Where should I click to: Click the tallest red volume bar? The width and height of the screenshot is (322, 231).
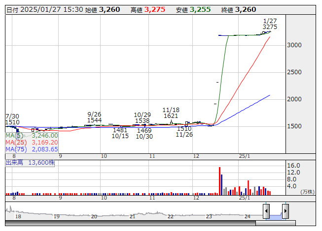(219, 181)
